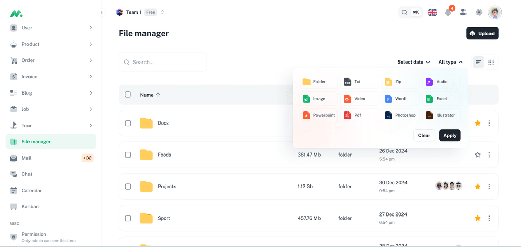Collapse the sidebar with the arrow button
The width and height of the screenshot is (521, 247).
point(102,13)
